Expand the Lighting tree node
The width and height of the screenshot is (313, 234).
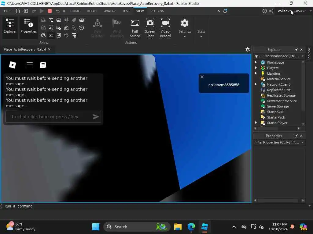256,73
